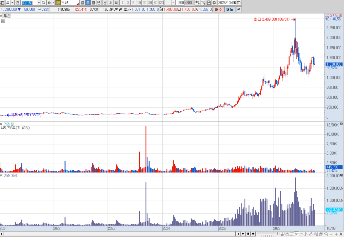Collapse the 거래량 volume panel marker
This screenshot has height=237, width=344.
[x=1, y=124]
